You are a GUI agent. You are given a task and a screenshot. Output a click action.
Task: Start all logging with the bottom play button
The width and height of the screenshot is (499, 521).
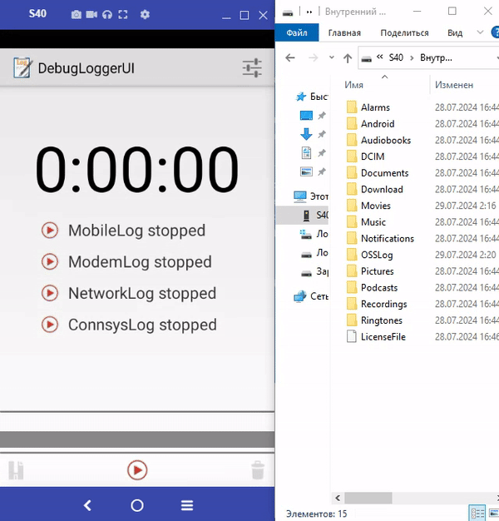coord(137,470)
